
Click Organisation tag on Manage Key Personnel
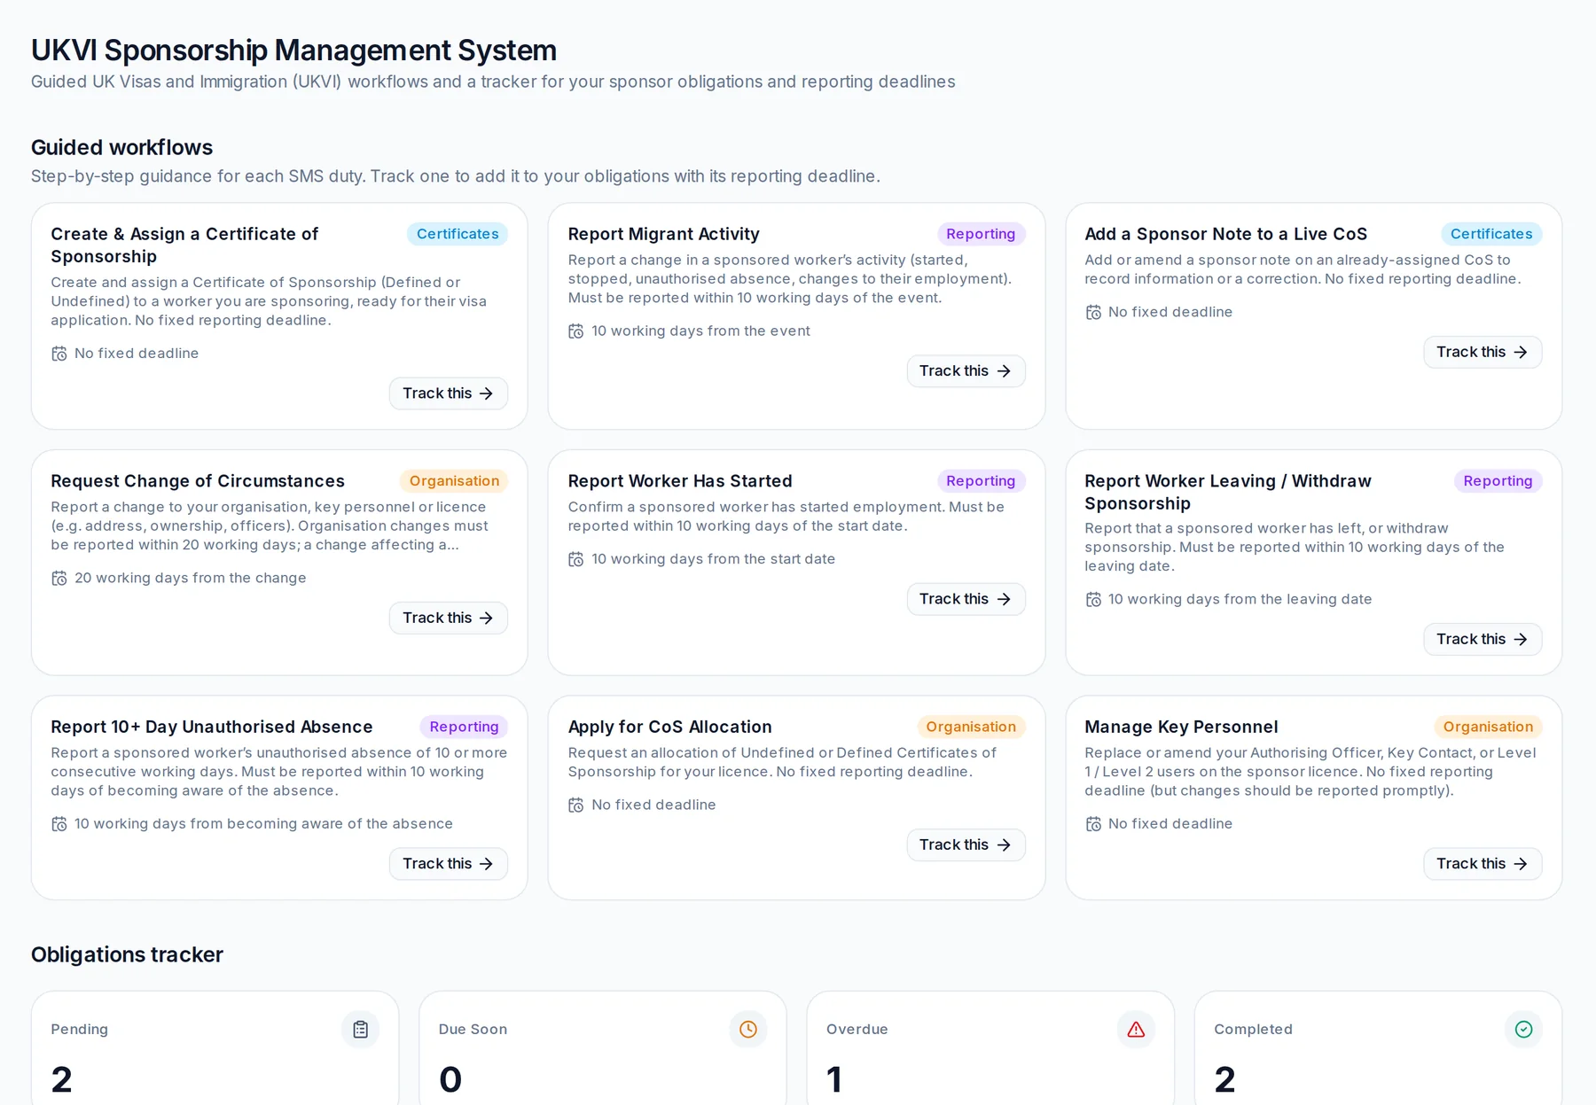[1488, 727]
